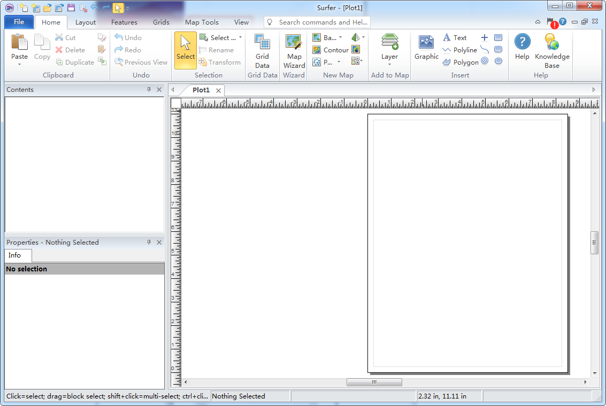Click the Transform command
The width and height of the screenshot is (606, 406).
(219, 62)
